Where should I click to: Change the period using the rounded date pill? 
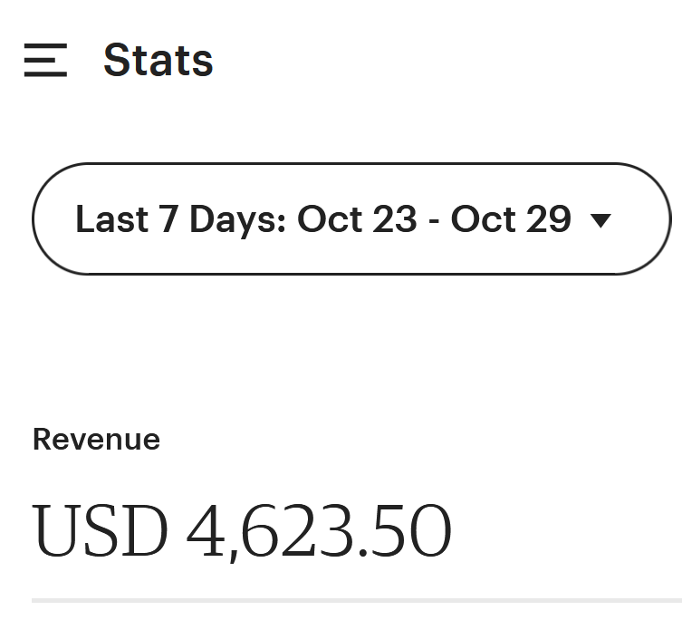point(351,219)
